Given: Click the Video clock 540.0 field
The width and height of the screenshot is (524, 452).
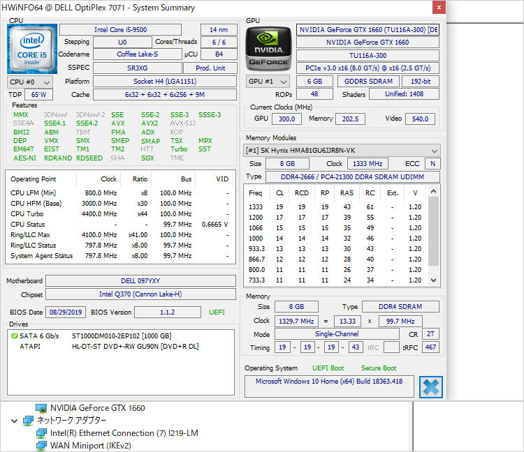Looking at the screenshot, I should pyautogui.click(x=420, y=119).
